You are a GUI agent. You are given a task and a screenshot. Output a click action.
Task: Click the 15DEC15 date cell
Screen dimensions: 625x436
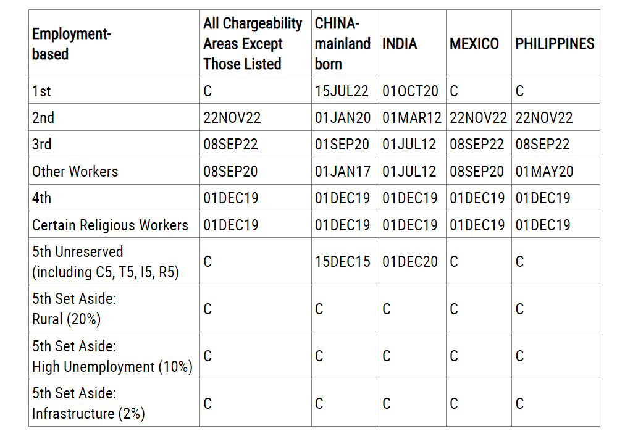click(x=342, y=262)
